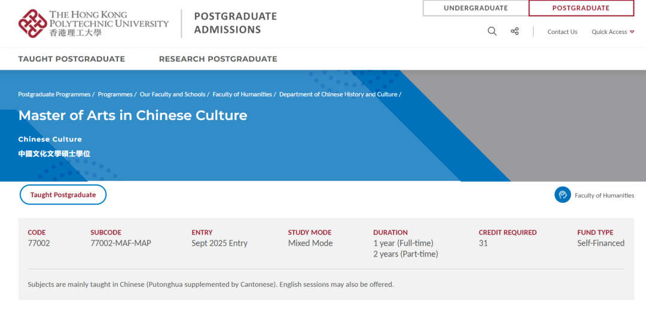The height and width of the screenshot is (312, 646).
Task: Open Faculty of Humanities breadcrumb link
Action: [242, 94]
